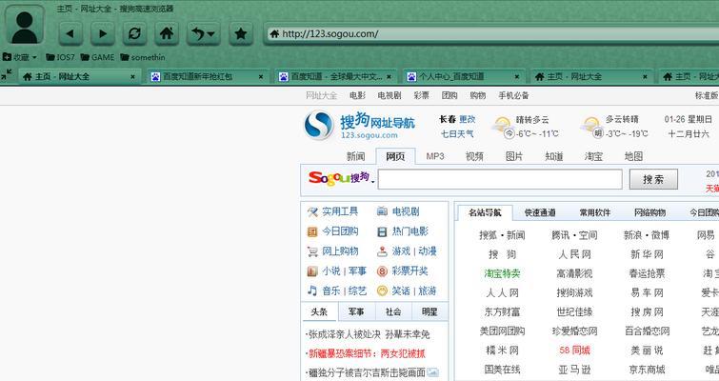
Task: Open 京东商城 site link
Action: [647, 370]
